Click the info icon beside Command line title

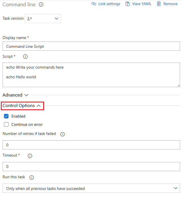(x=41, y=5)
